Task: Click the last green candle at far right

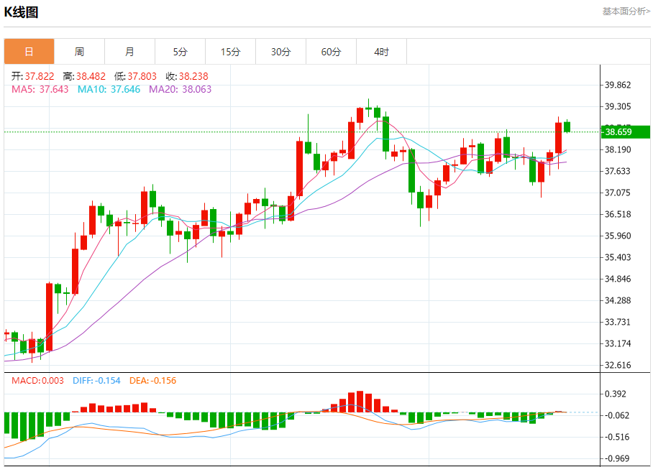Action: (x=567, y=126)
